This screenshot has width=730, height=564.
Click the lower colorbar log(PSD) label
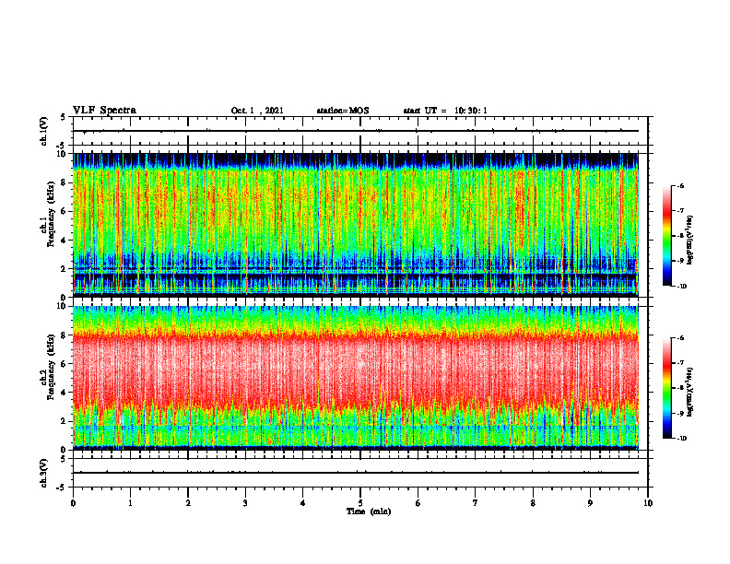[690, 392]
